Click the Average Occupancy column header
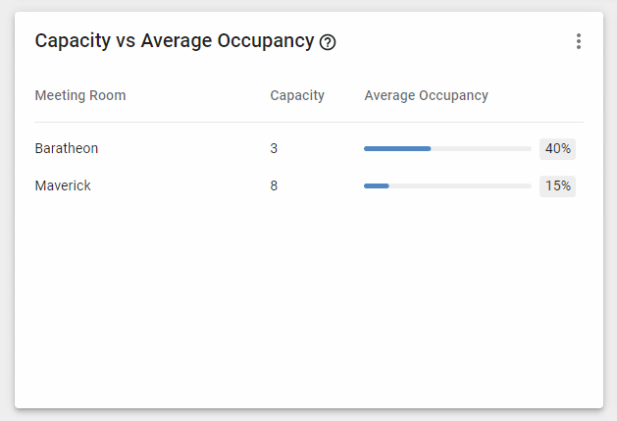This screenshot has height=421, width=617. click(426, 95)
